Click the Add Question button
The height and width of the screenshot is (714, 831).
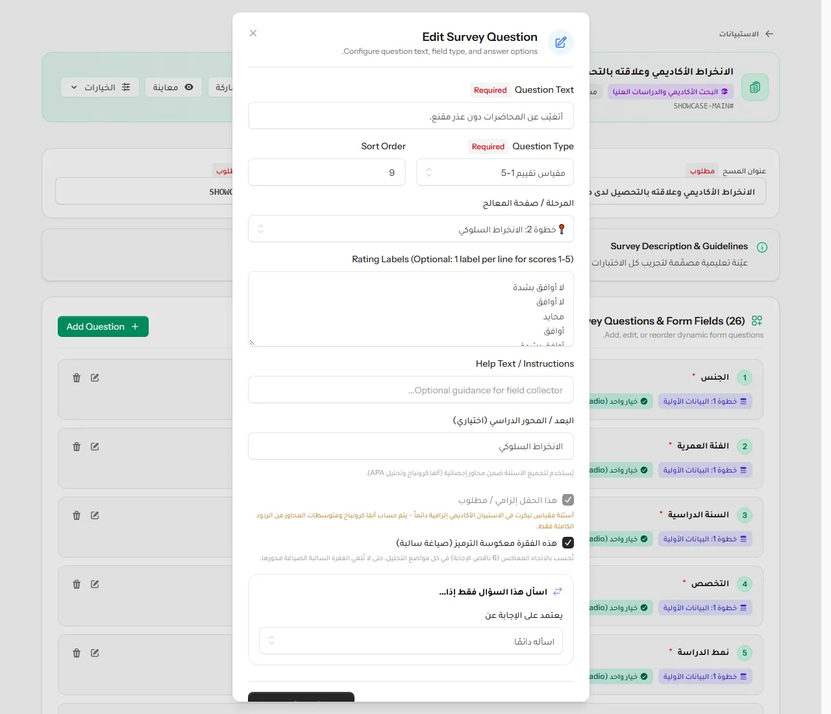pyautogui.click(x=103, y=326)
